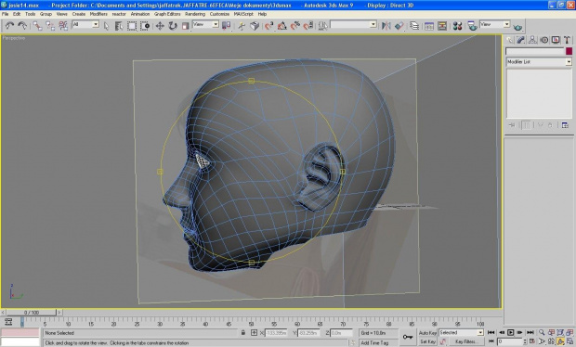This screenshot has height=347, width=576.
Task: Open the Tools menu
Action: click(30, 14)
